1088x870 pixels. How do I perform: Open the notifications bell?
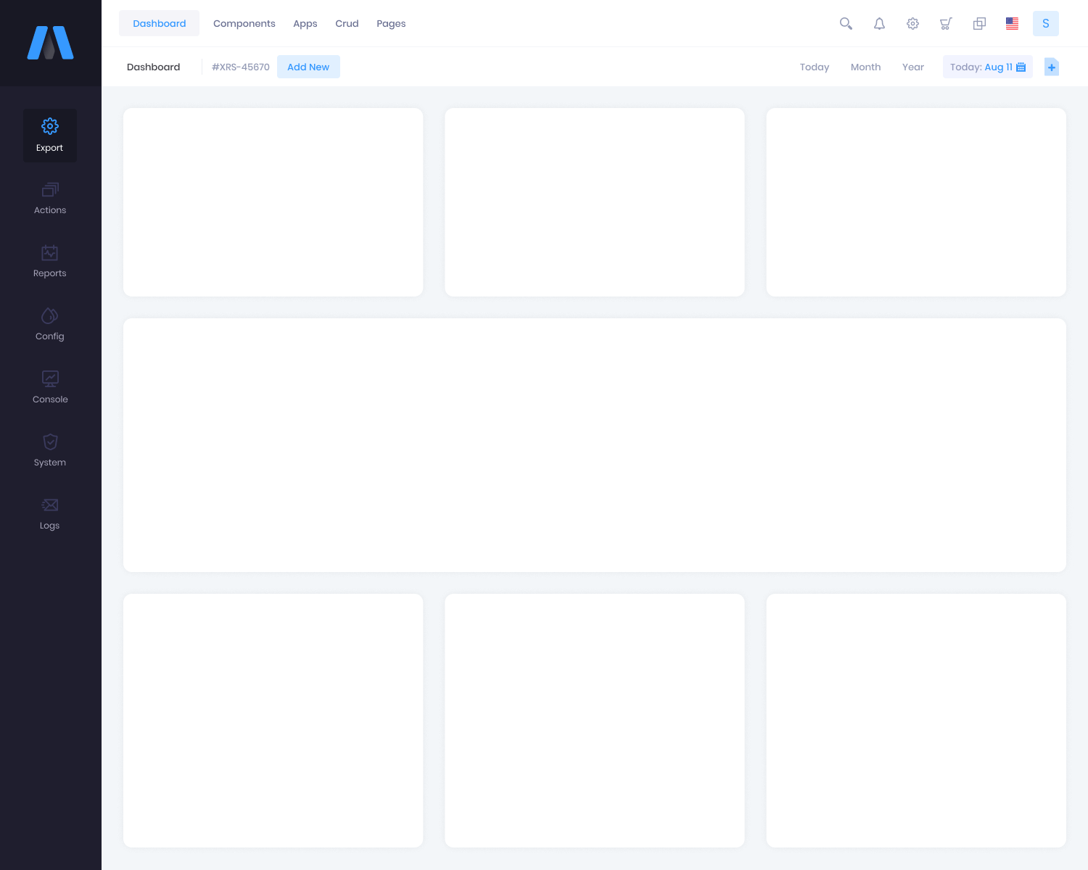(879, 24)
